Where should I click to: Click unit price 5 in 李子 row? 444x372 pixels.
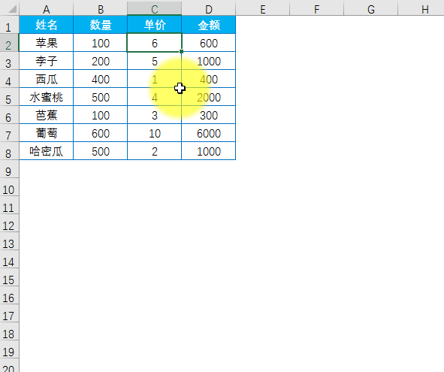(154, 61)
